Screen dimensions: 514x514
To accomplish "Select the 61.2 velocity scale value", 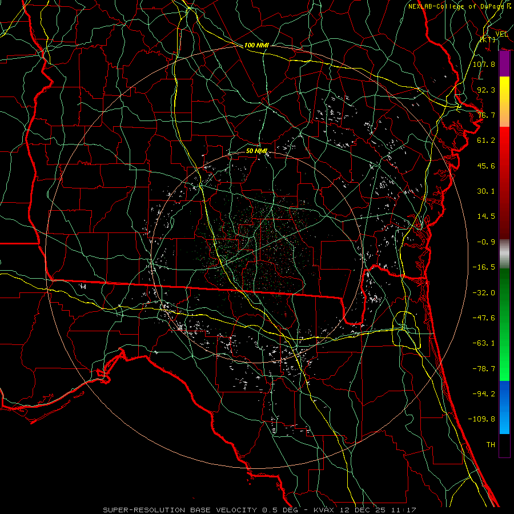I will [486, 140].
